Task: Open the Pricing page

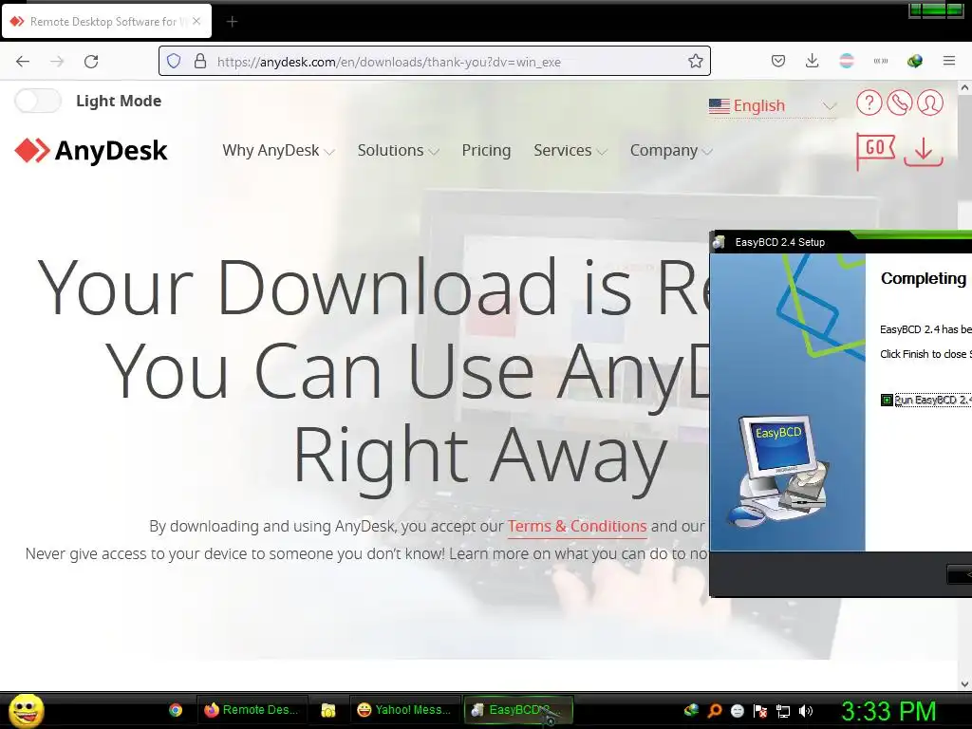Action: pyautogui.click(x=486, y=150)
